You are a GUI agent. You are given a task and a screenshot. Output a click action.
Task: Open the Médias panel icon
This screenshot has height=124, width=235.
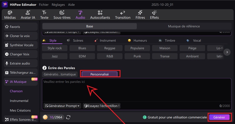click(x=10, y=15)
